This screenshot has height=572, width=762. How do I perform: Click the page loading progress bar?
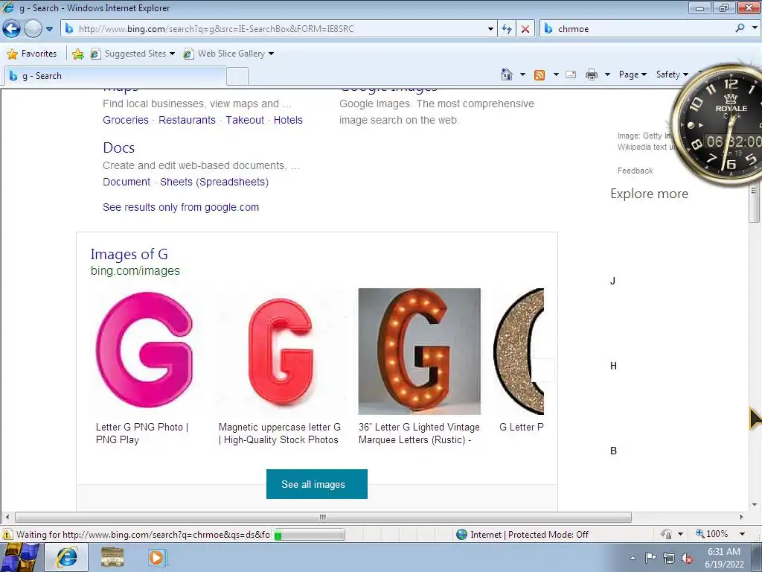click(309, 535)
